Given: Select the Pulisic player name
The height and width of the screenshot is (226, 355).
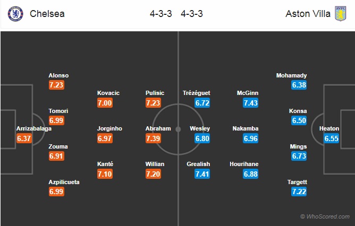Looking at the screenshot, I should (x=155, y=93).
